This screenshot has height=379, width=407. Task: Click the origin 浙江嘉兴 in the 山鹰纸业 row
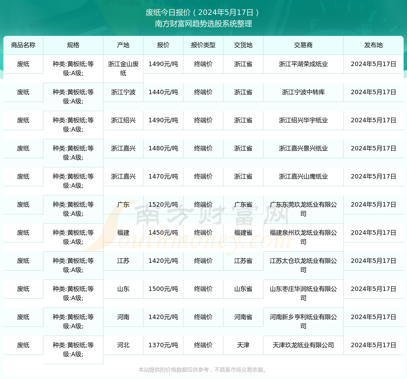123,176
